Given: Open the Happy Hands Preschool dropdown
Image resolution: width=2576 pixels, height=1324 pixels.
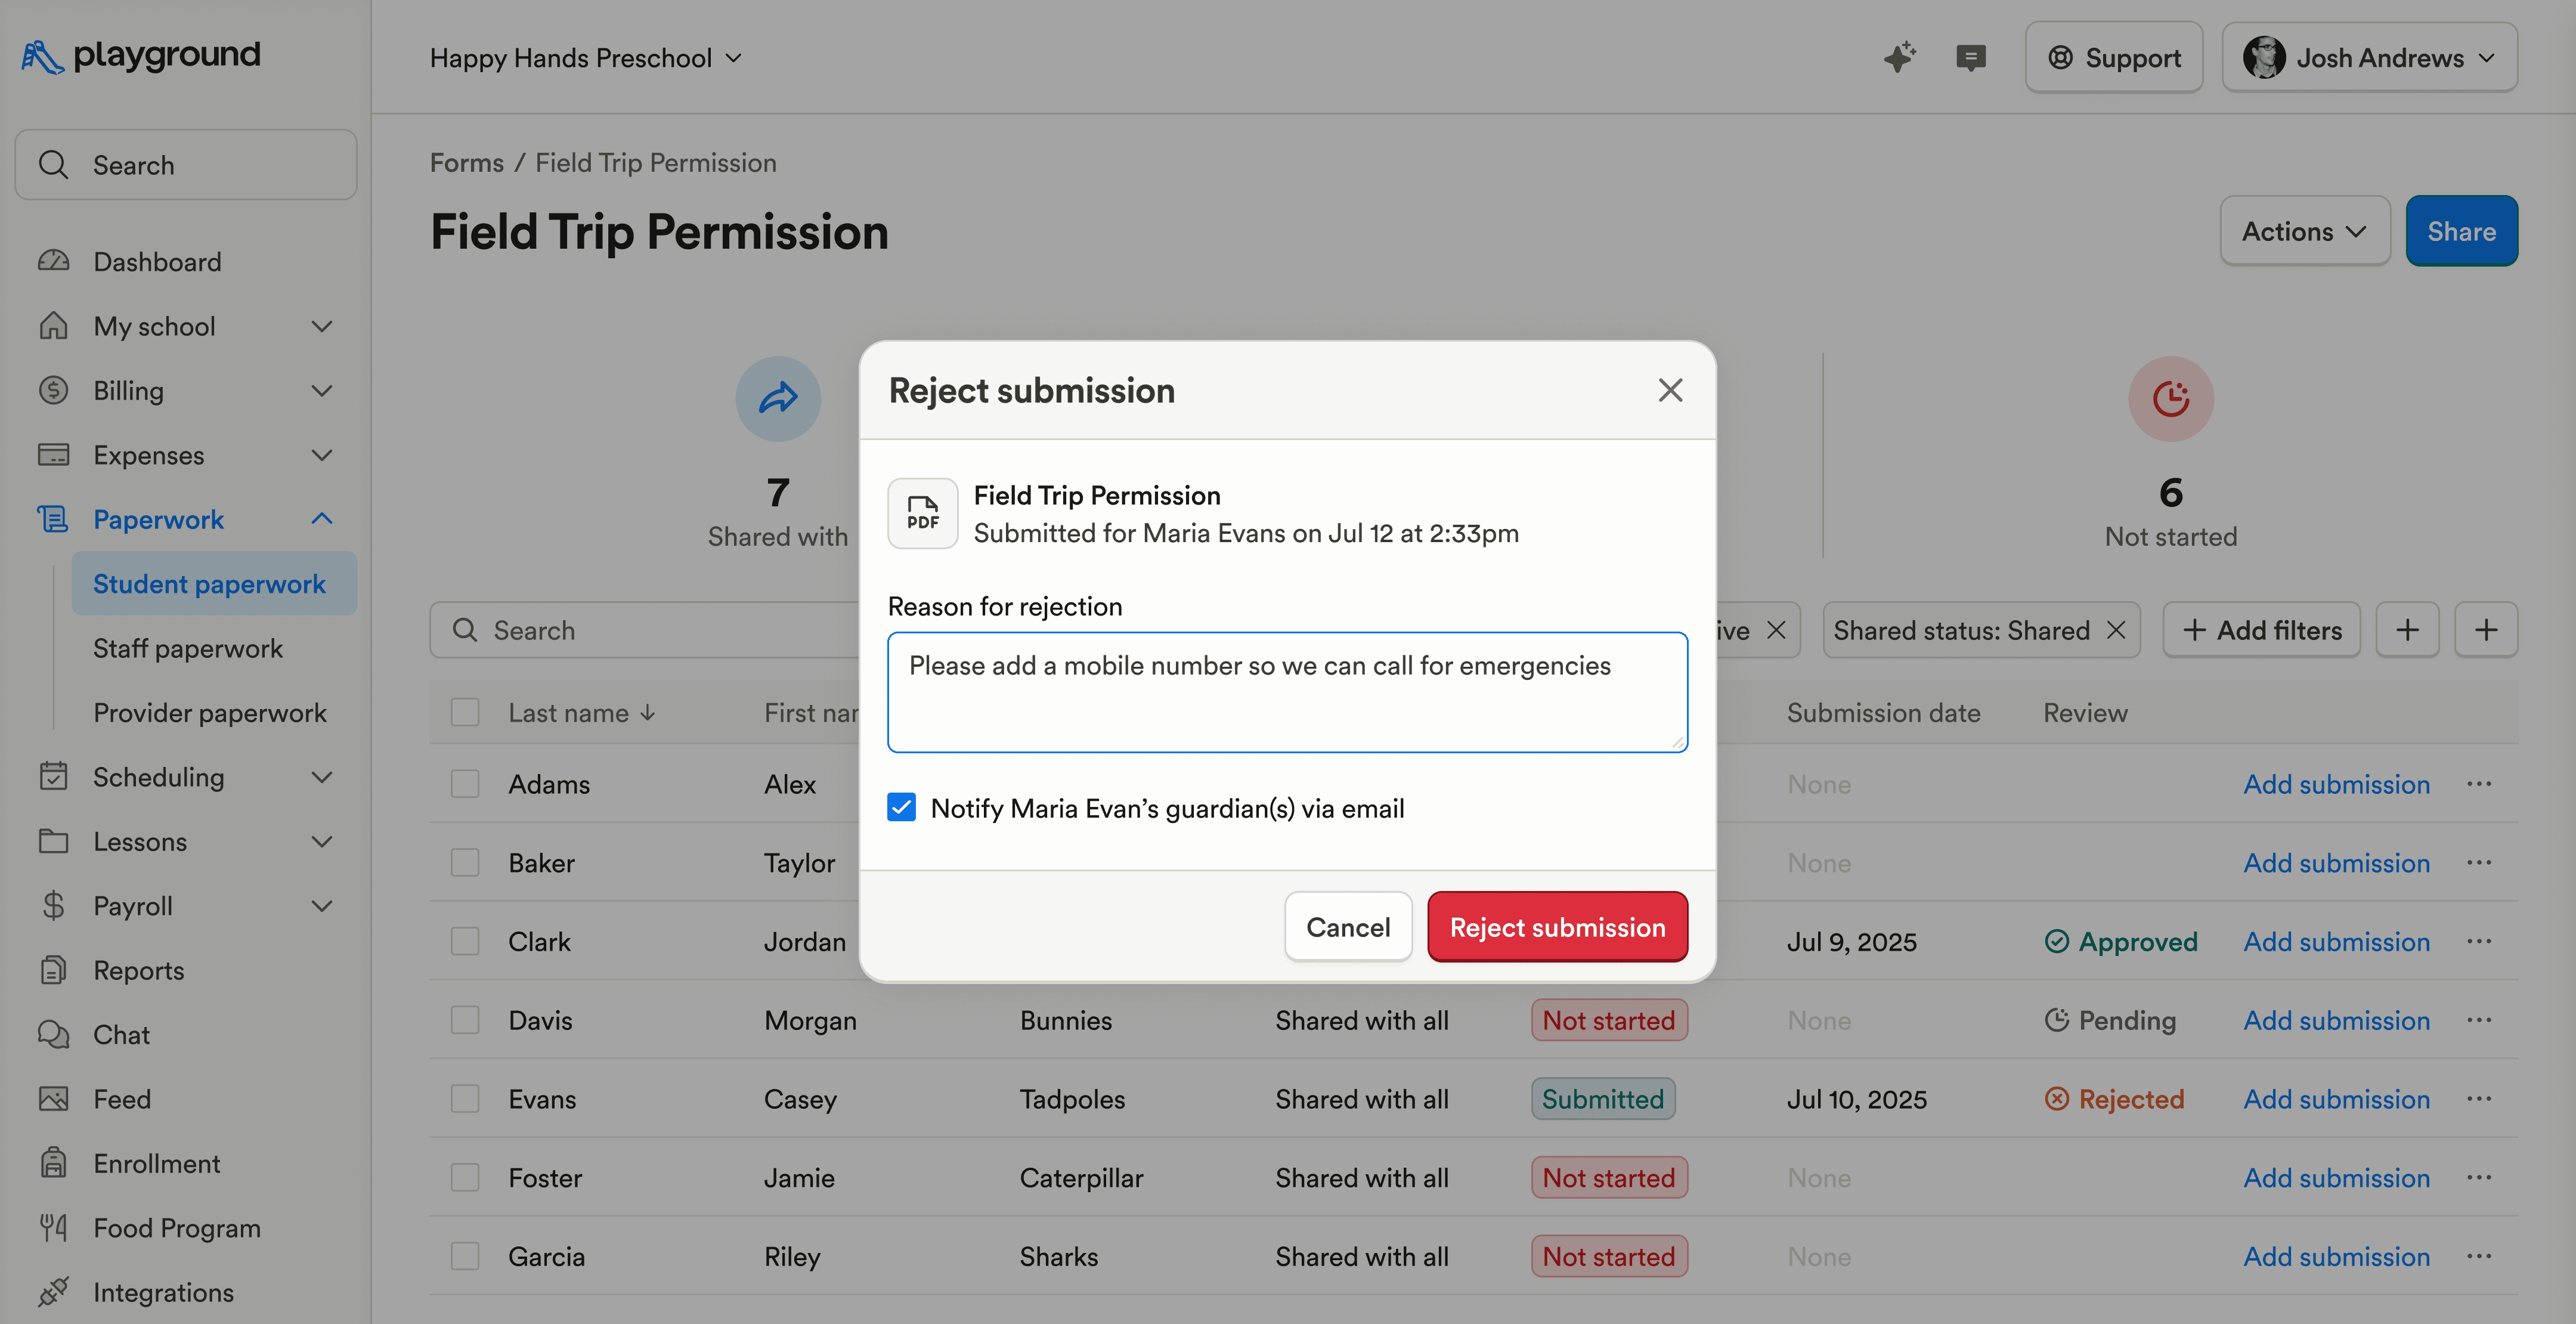Looking at the screenshot, I should coord(586,58).
